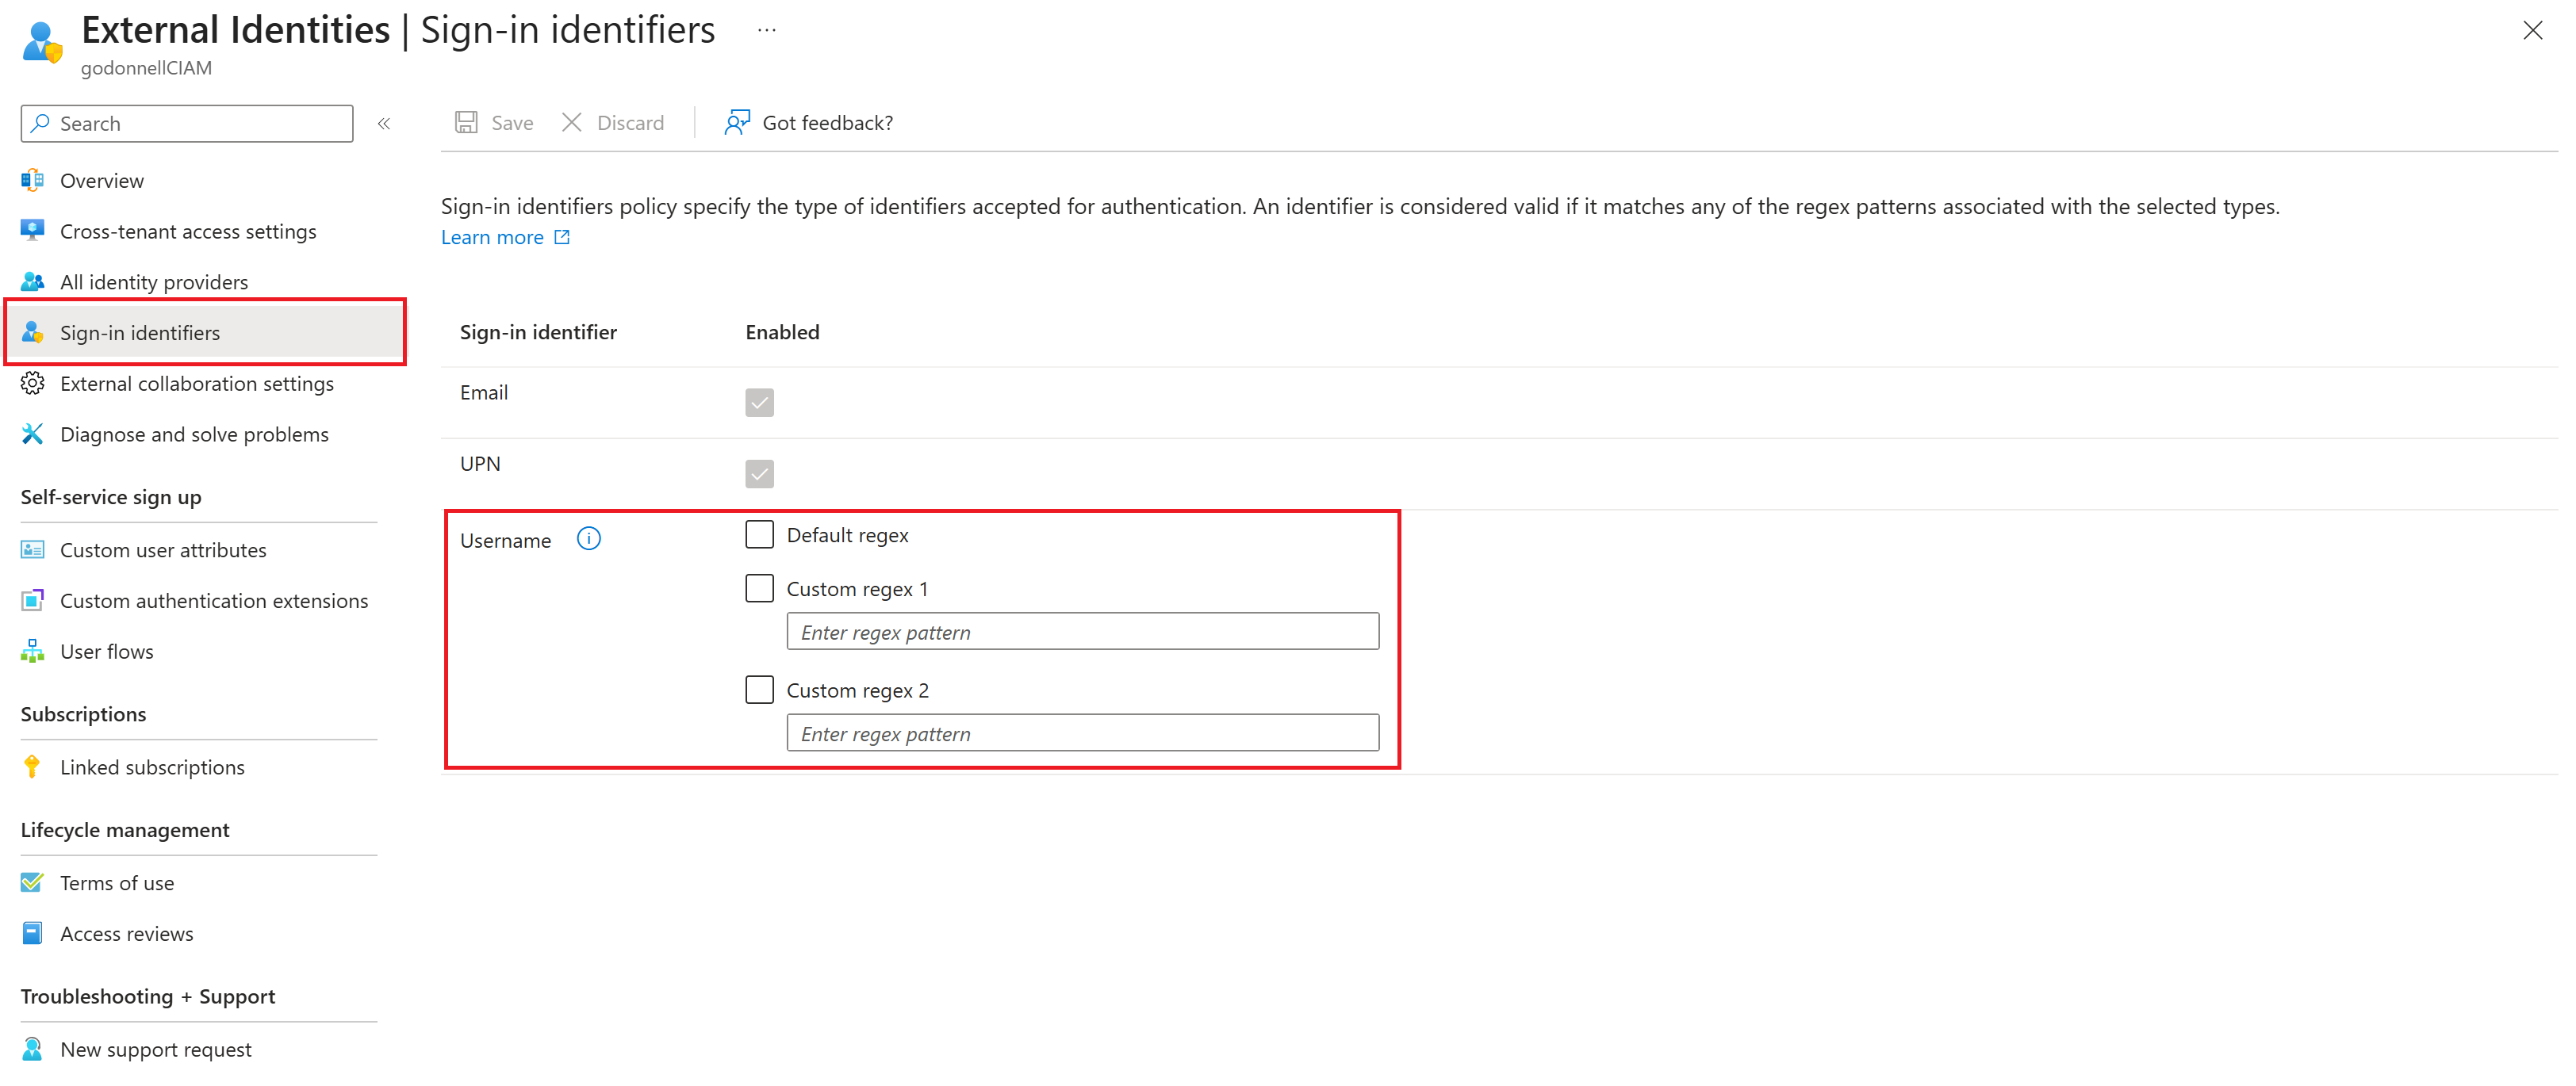Click the Overview icon in sidebar
The height and width of the screenshot is (1086, 2576).
coord(32,181)
